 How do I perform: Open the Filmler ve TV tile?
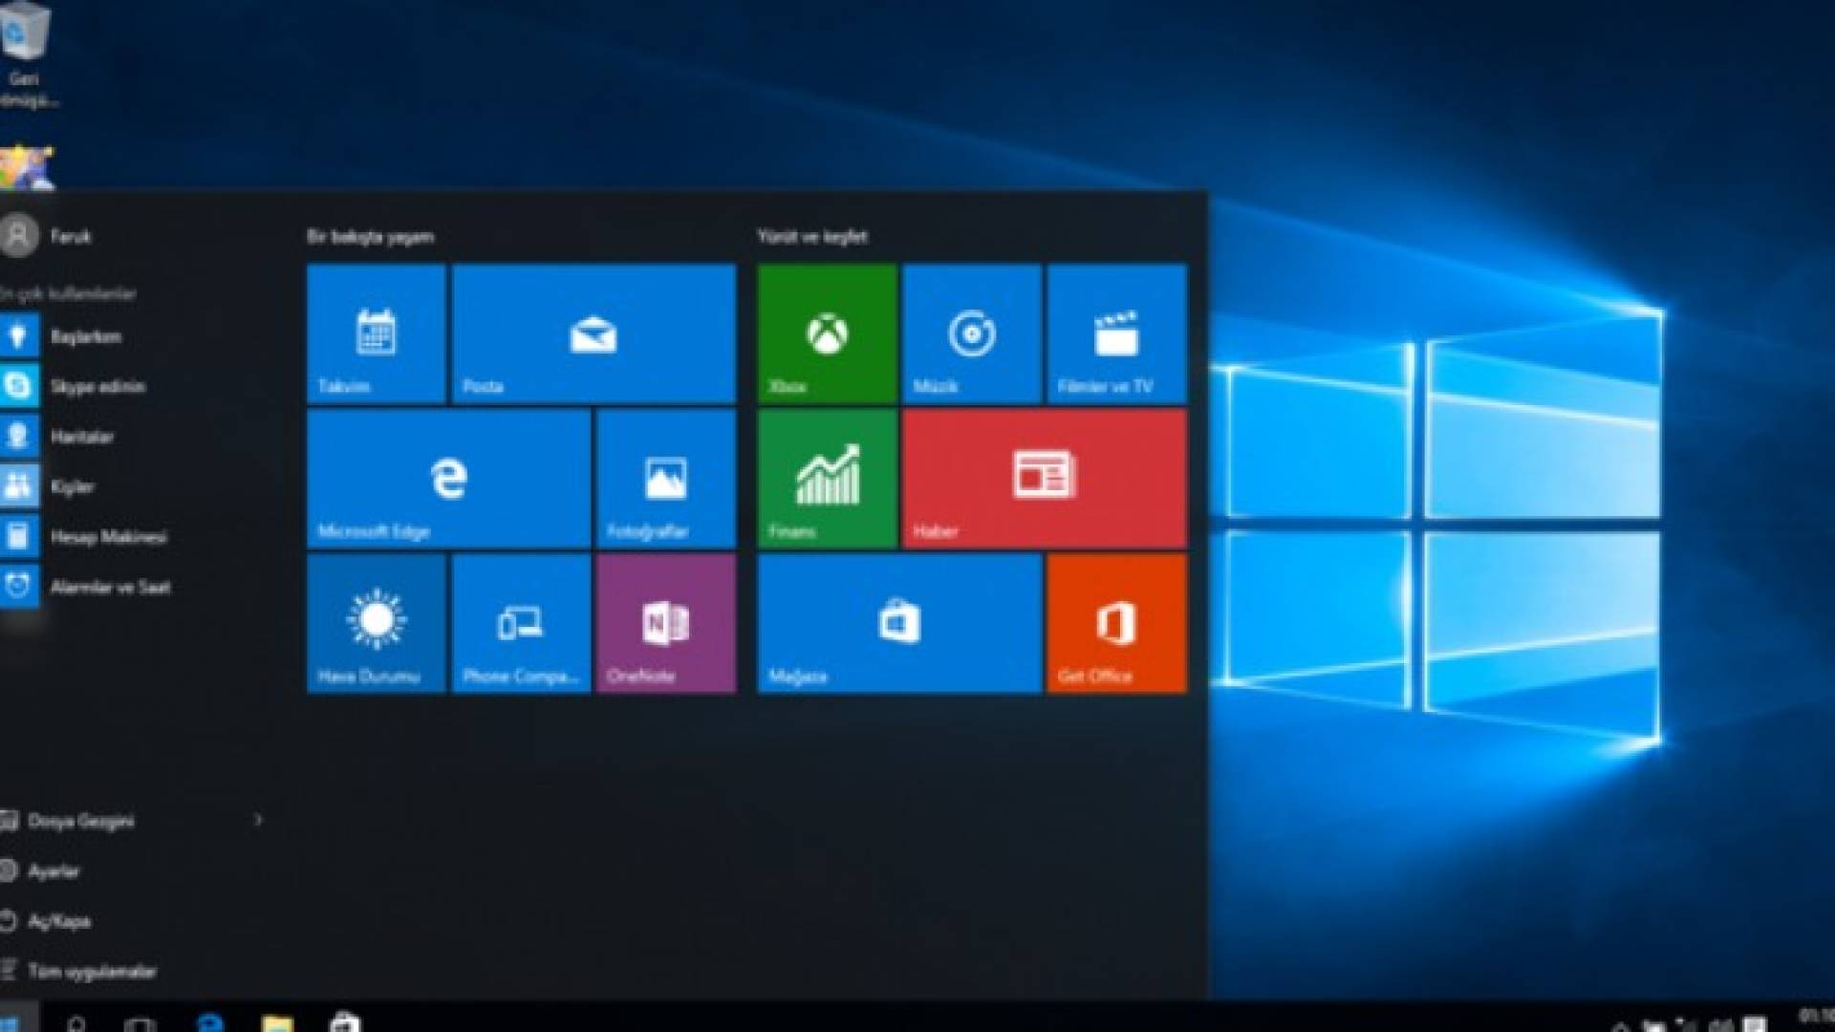point(1117,333)
